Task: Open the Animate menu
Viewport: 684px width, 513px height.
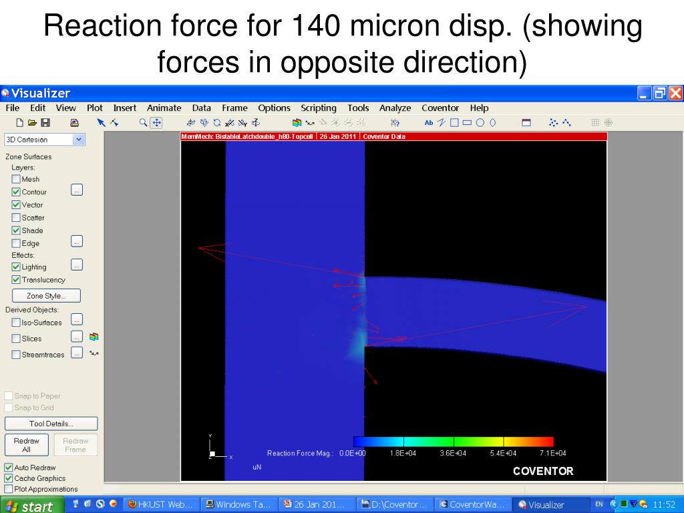Action: point(164,108)
